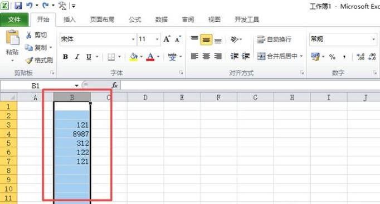Viewport: 380px width, 204px height.
Task: Open the 公式 (Formulas) tab
Action: [x=135, y=19]
